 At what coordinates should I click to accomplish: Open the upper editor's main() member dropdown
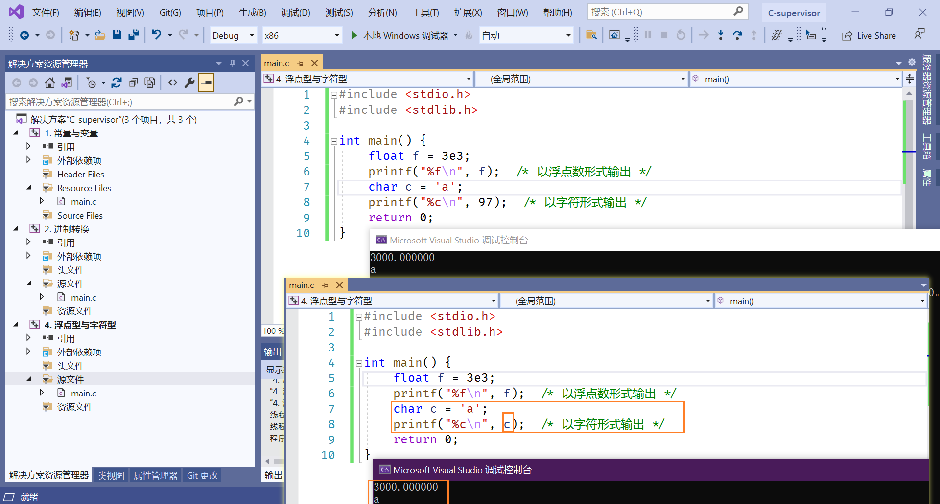[796, 79]
